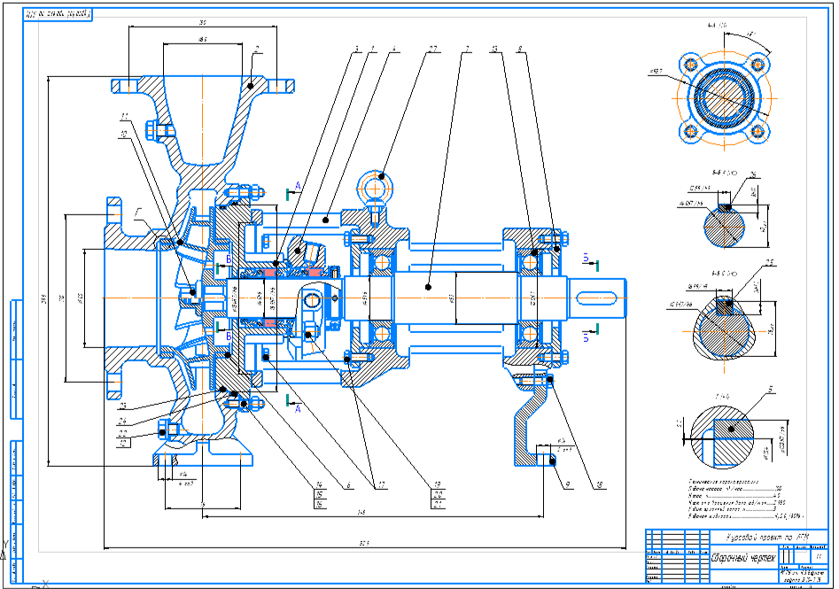Select boxed part number 16
The height and width of the screenshot is (589, 839).
click(320, 504)
